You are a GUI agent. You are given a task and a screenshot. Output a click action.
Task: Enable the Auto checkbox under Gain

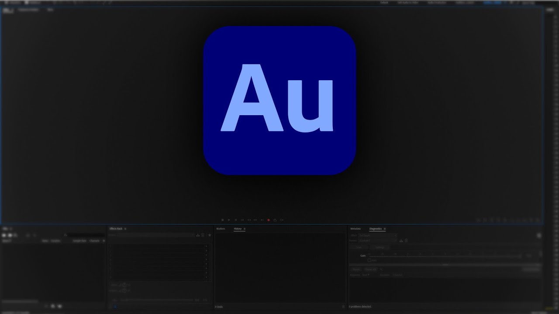point(369,260)
